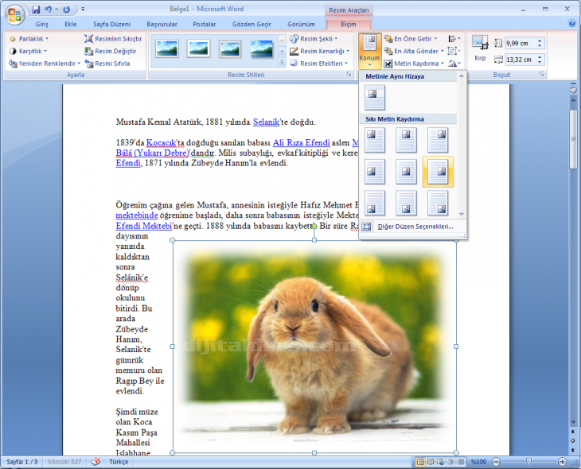Select the Kırp crop tool
The height and width of the screenshot is (469, 581).
pyautogui.click(x=480, y=48)
